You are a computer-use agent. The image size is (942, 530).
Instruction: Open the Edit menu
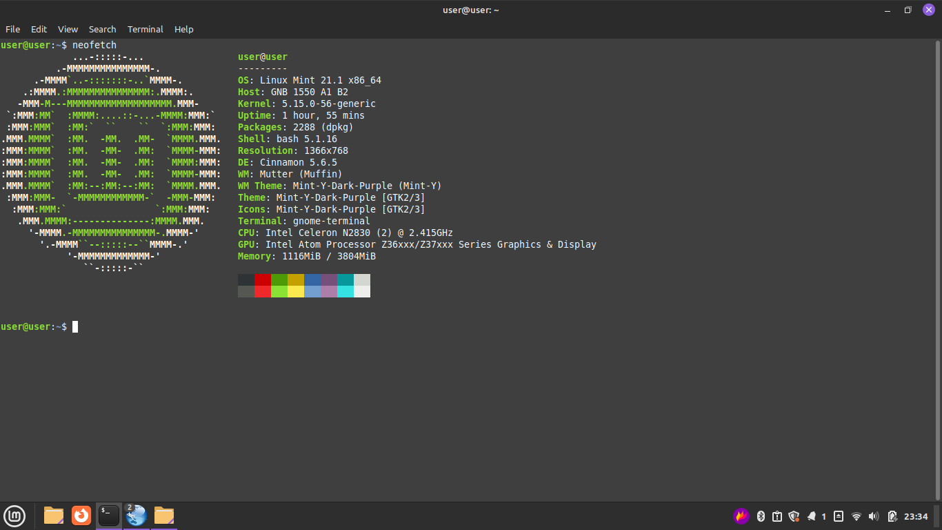point(39,30)
